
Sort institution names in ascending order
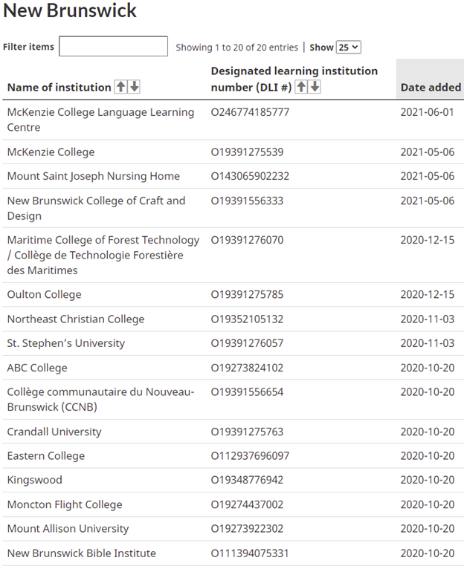(x=120, y=87)
